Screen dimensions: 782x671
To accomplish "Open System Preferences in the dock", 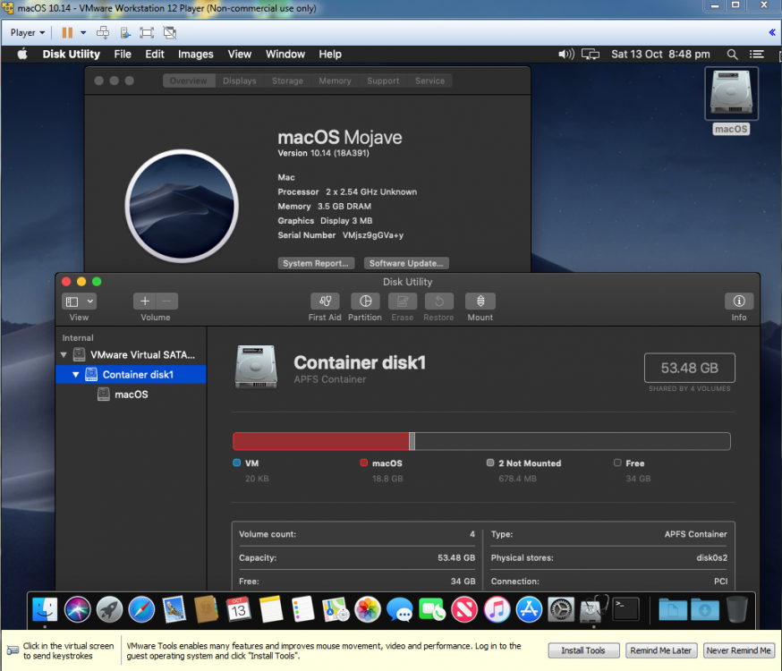I will tap(561, 609).
